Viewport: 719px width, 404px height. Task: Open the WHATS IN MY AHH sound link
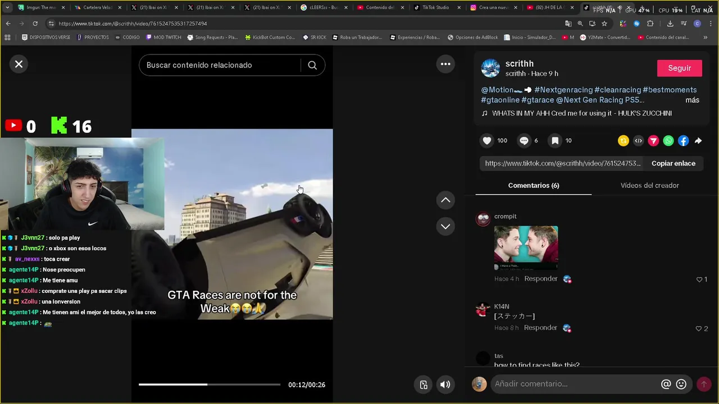pyautogui.click(x=581, y=113)
